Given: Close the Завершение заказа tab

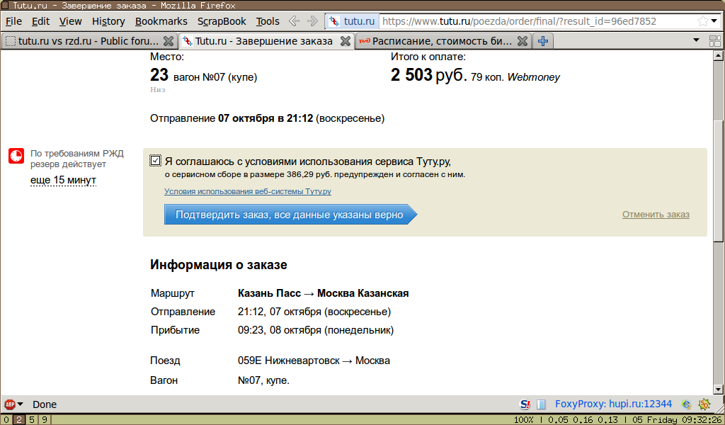Looking at the screenshot, I should tap(346, 41).
